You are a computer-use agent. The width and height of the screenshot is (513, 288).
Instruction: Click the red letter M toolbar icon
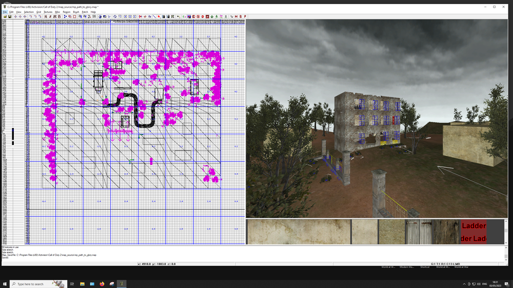(236, 16)
